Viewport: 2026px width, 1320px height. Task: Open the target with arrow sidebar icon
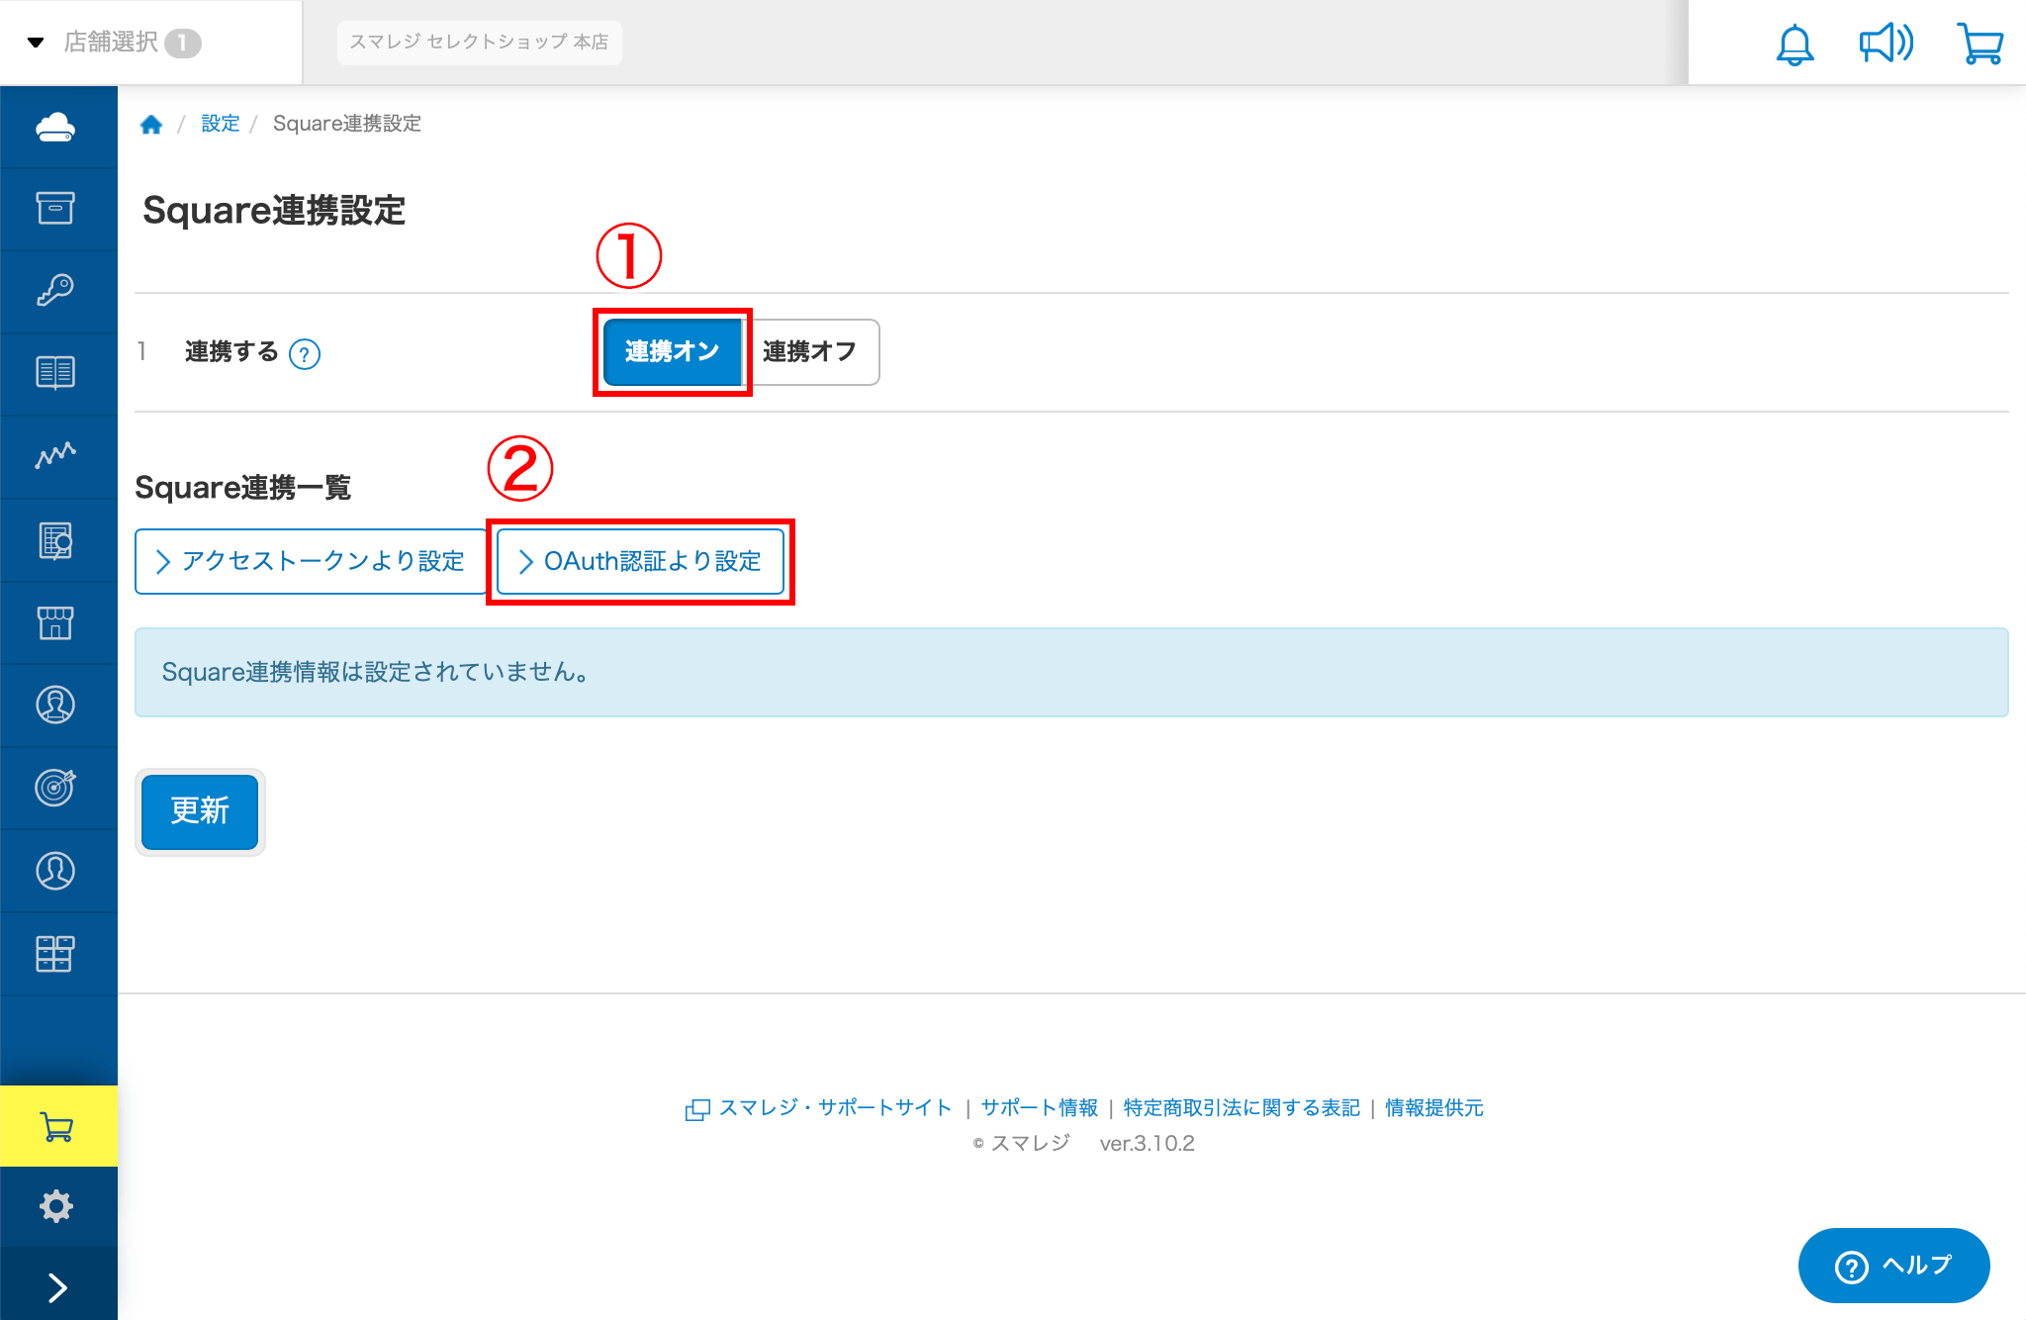coord(55,788)
